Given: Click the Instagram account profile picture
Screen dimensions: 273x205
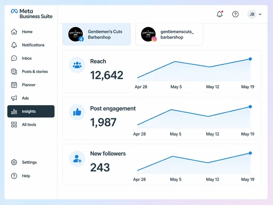Looking at the screenshot, I should [148, 34].
